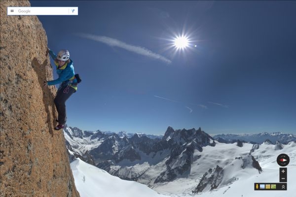Click the Google search input field
The image size is (296, 197).
coord(42,11)
